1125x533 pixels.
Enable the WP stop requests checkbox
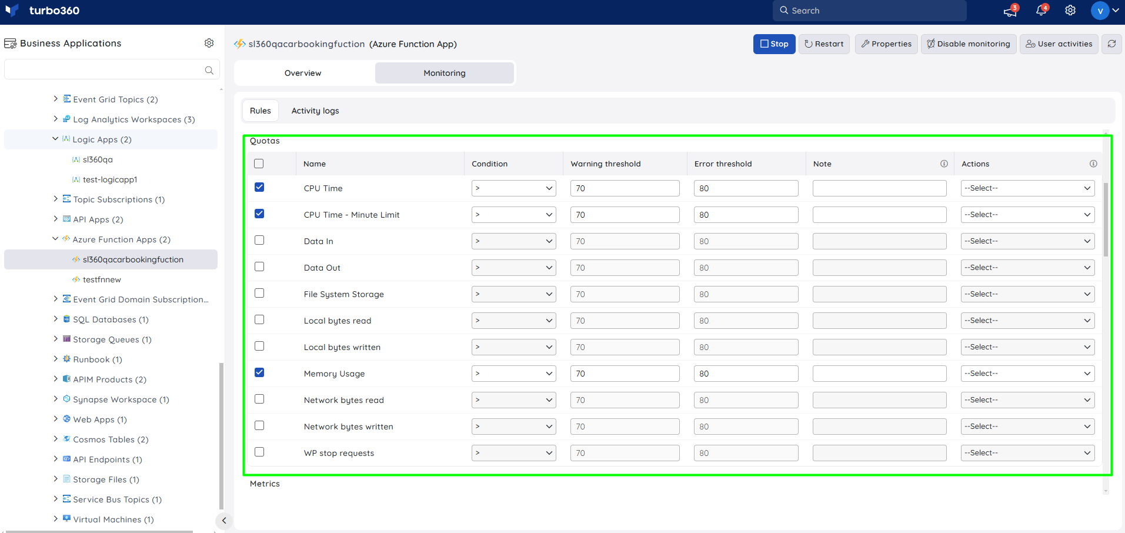(259, 452)
